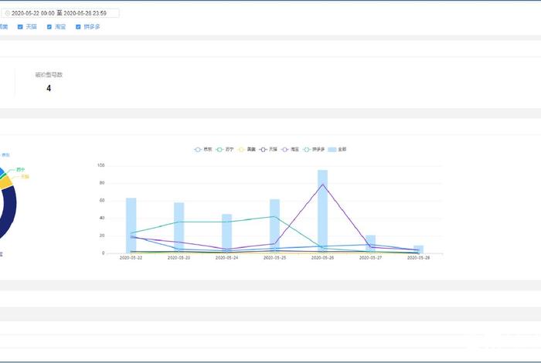Viewport: 541px width, 363px height.
Task: Toggle the 天猫 series legend marker
Action: tap(264, 149)
